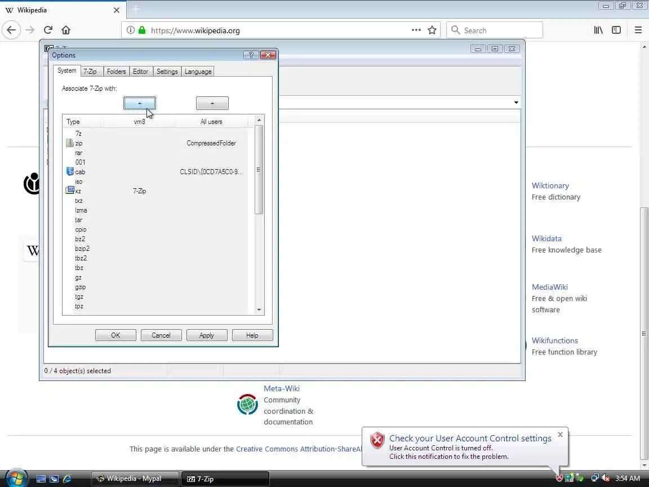Image resolution: width=649 pixels, height=487 pixels.
Task: Open the browser hamburger menu
Action: point(638,30)
